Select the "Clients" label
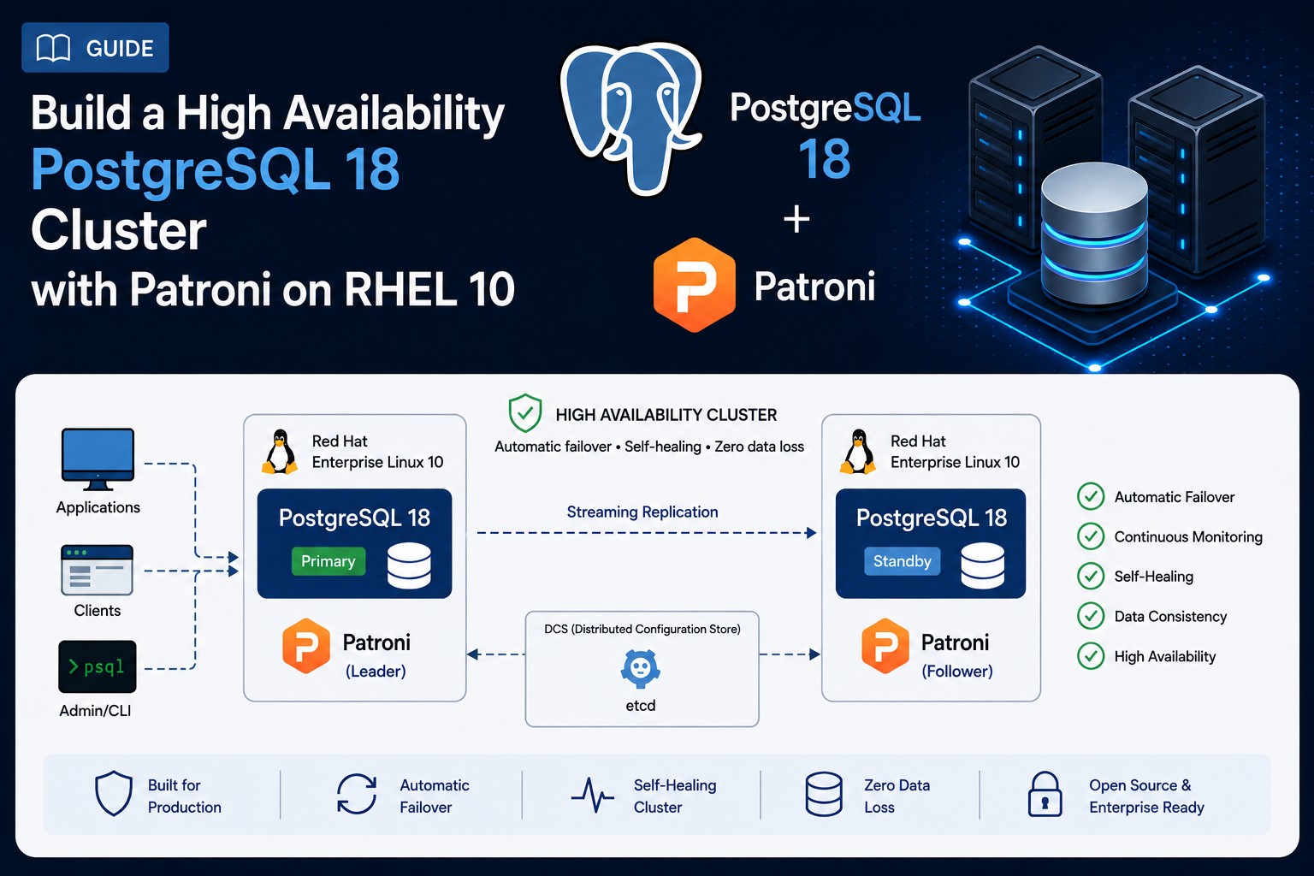Image resolution: width=1314 pixels, height=876 pixels. [98, 611]
